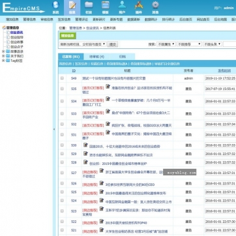The width and height of the screenshot is (236, 236).
Task: Check the box for article ID 534
Action: point(62,101)
